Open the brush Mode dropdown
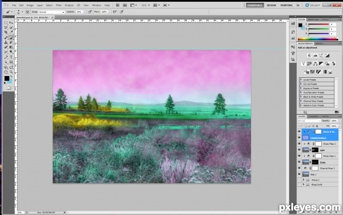This screenshot has width=343, height=215. point(51,12)
